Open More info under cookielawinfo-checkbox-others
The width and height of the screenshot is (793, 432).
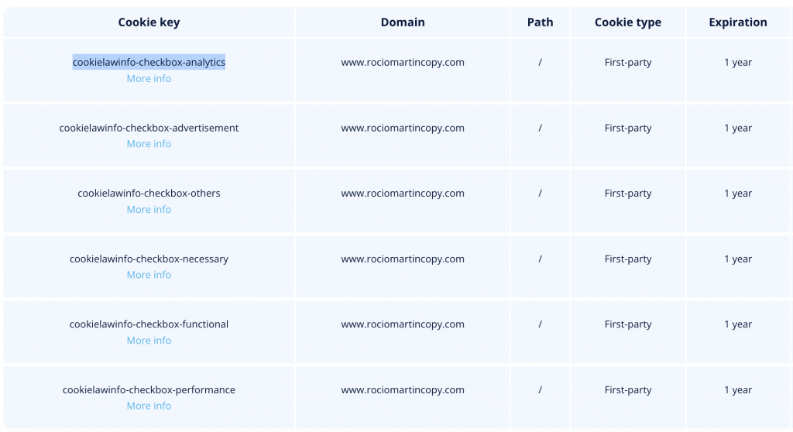tap(149, 210)
